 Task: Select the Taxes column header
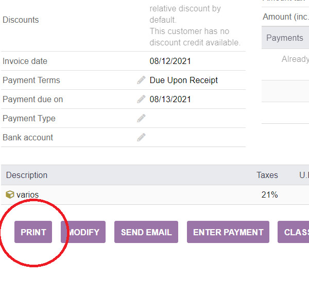pyautogui.click(x=267, y=175)
